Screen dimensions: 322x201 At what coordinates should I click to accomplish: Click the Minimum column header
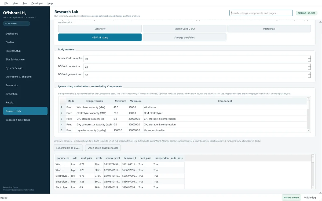(x=120, y=101)
